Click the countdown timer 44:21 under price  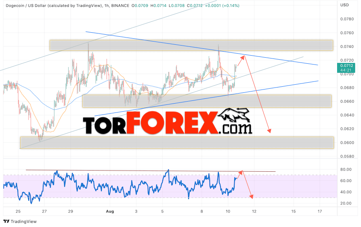[346, 70]
